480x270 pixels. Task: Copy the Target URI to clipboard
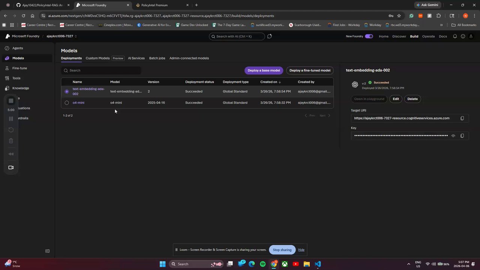(x=462, y=118)
